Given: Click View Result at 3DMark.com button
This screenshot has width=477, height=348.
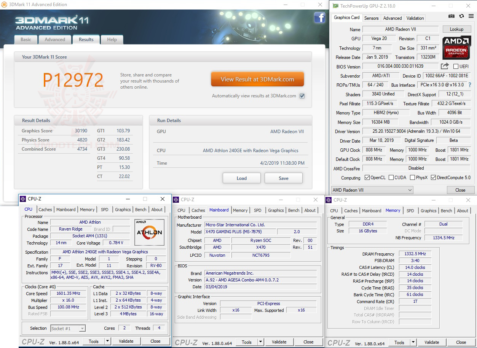Looking at the screenshot, I should tap(257, 79).
